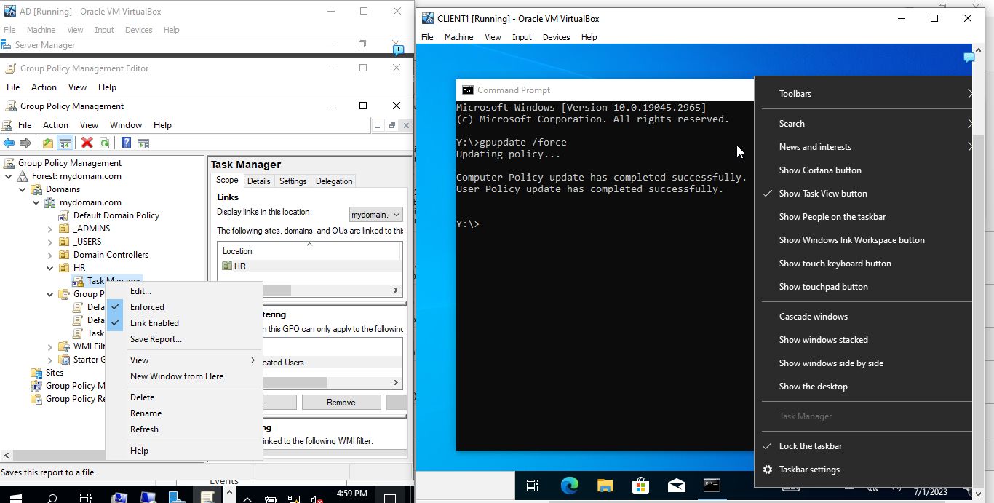Click the Taskbar settings gear icon
This screenshot has width=994, height=503.
click(x=768, y=470)
